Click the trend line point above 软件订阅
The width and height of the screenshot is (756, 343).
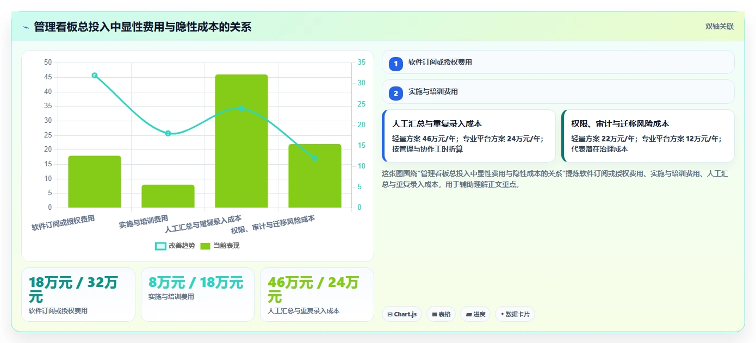[x=95, y=76]
